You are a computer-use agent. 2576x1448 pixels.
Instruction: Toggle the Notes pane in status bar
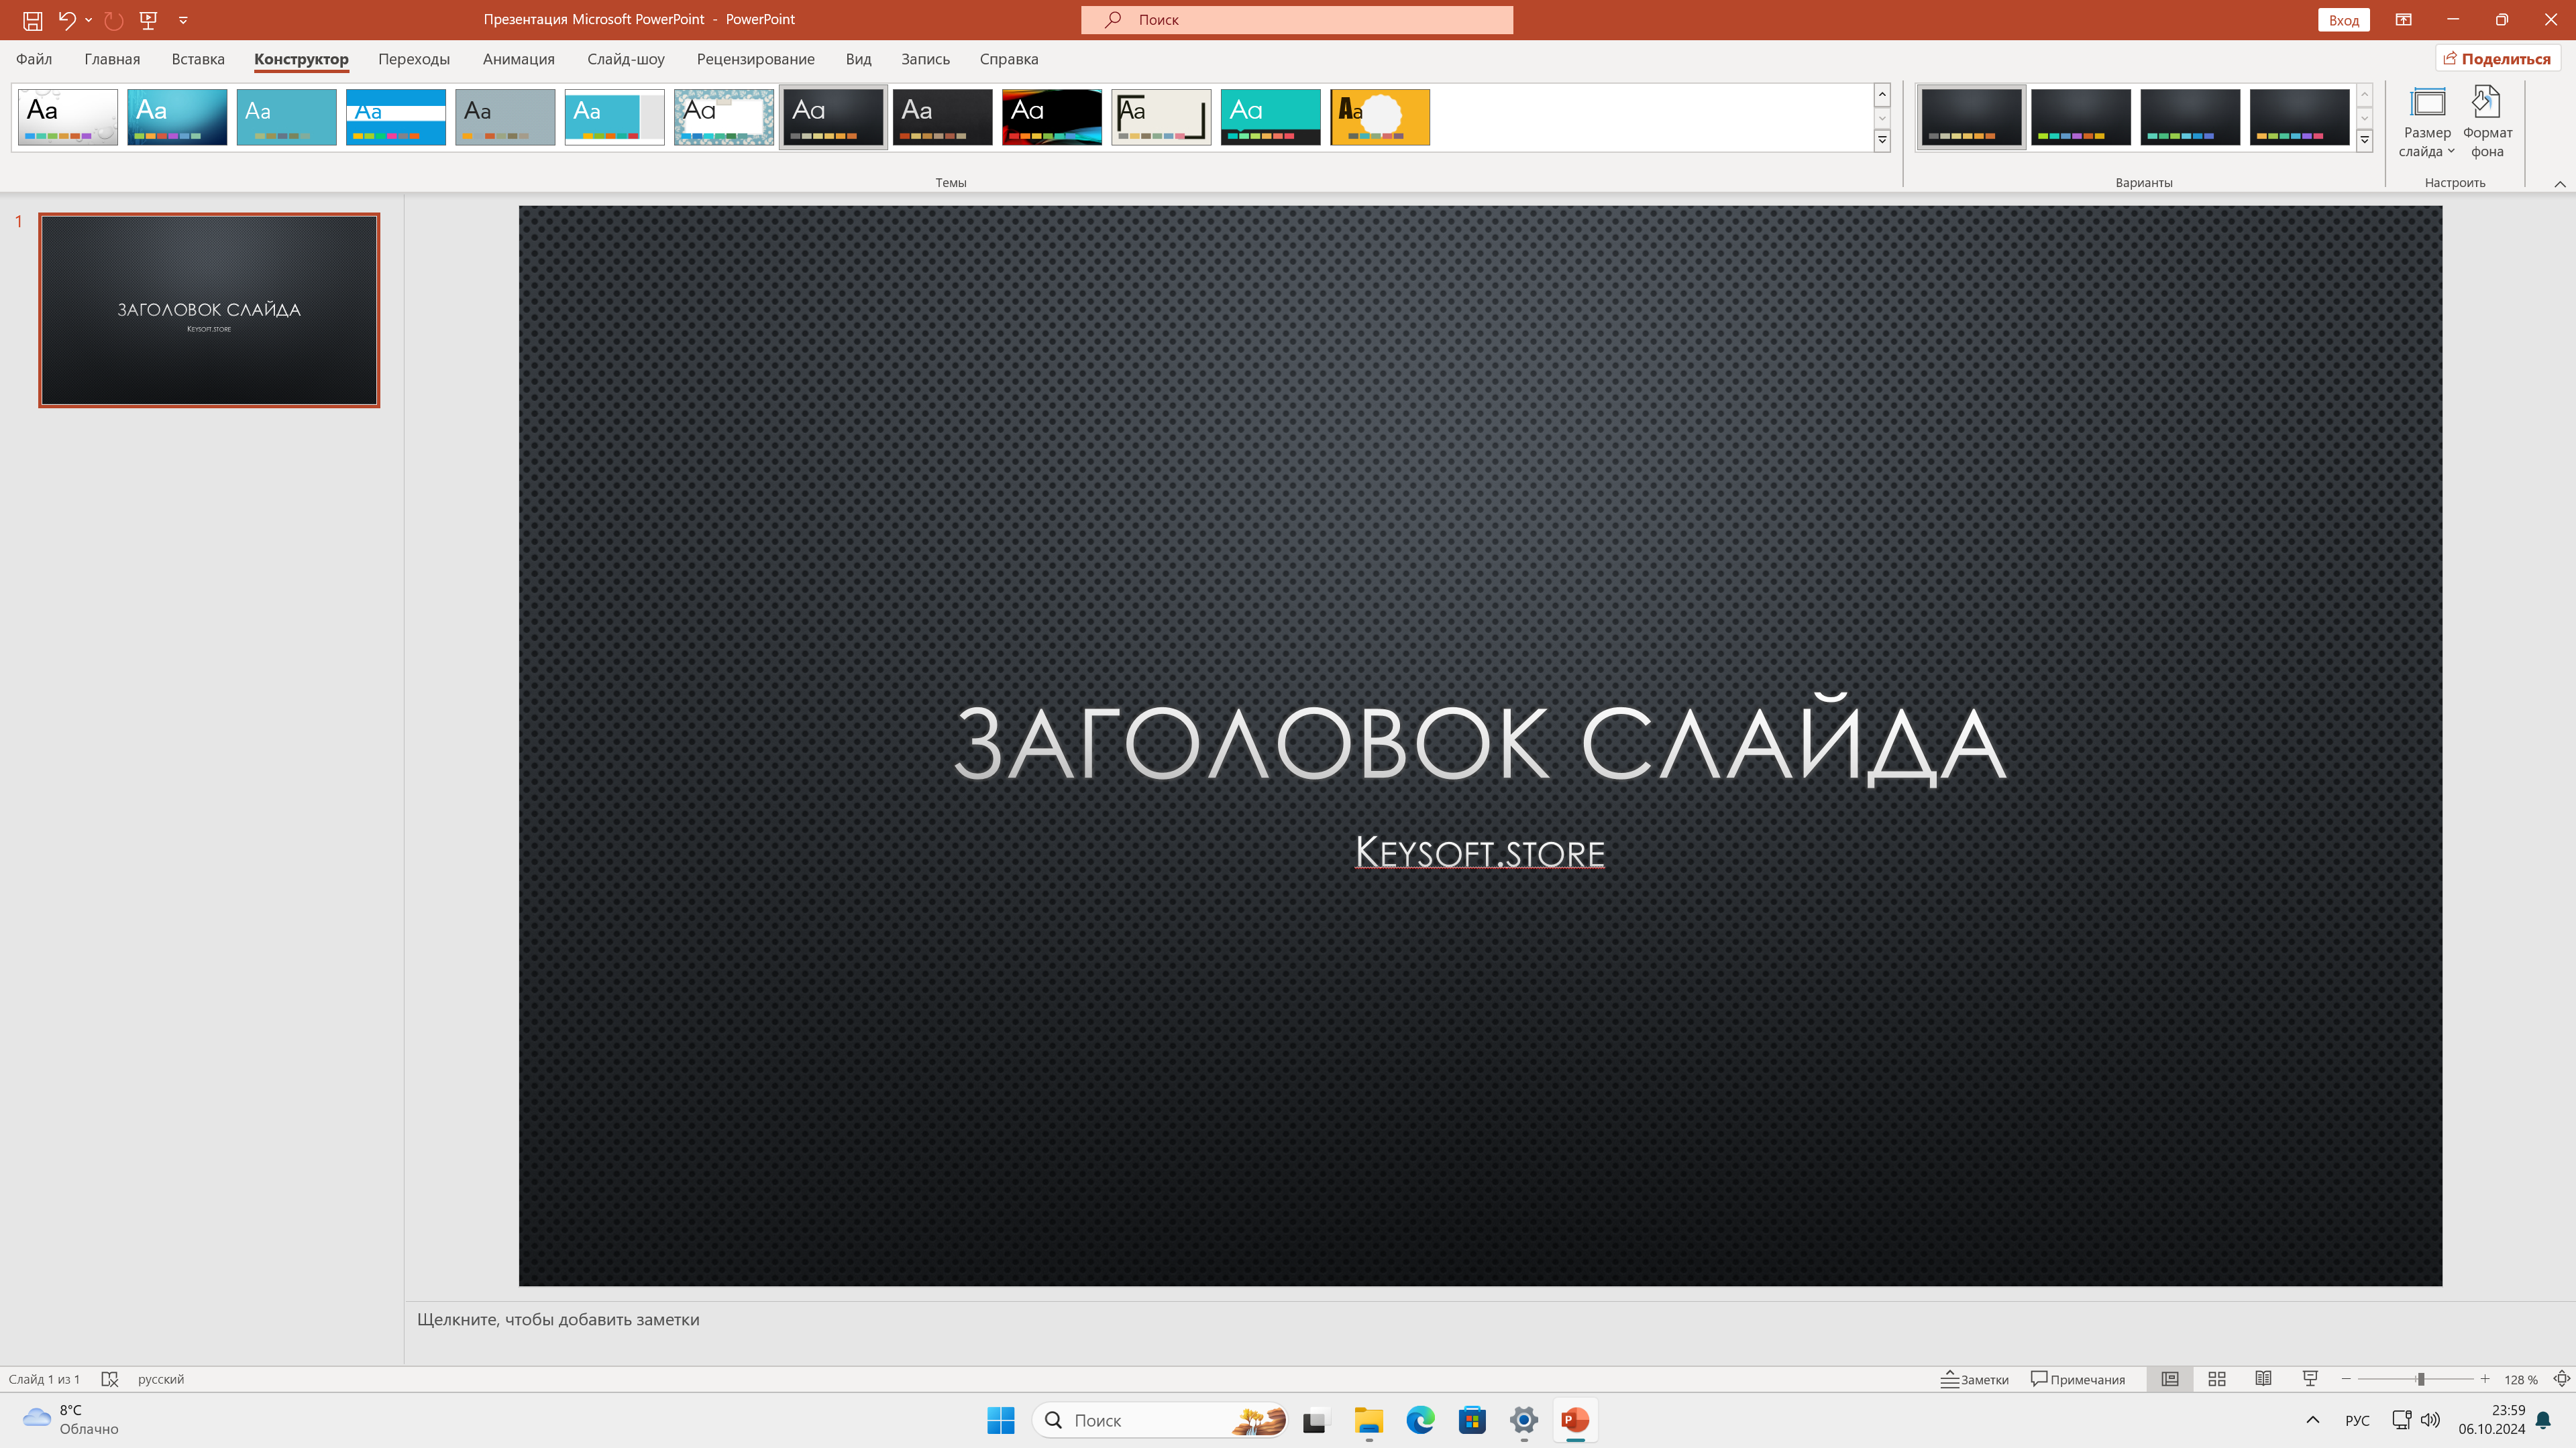(1975, 1379)
